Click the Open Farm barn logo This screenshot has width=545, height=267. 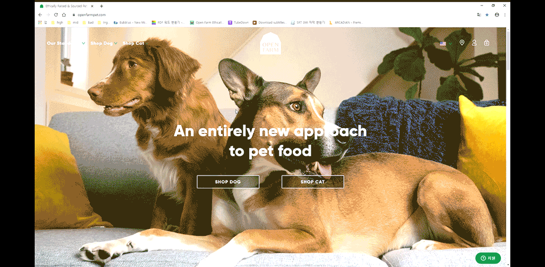point(271,44)
